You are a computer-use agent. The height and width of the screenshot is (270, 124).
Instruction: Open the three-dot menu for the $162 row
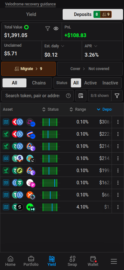pos(118,183)
